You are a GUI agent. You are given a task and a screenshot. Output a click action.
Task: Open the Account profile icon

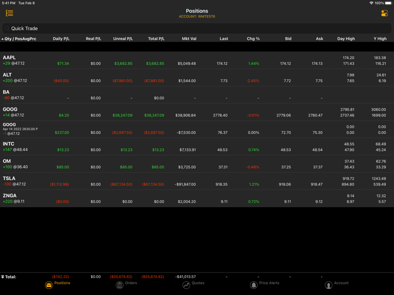[x=328, y=285]
